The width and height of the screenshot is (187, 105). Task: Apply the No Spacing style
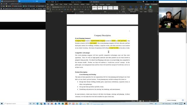click(100, 8)
